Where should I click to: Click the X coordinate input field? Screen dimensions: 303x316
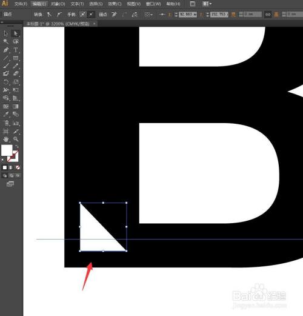[188, 15]
